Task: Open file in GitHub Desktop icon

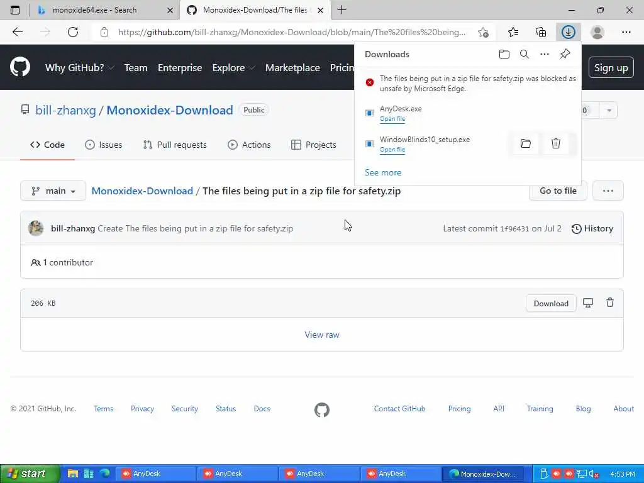Action: click(588, 303)
